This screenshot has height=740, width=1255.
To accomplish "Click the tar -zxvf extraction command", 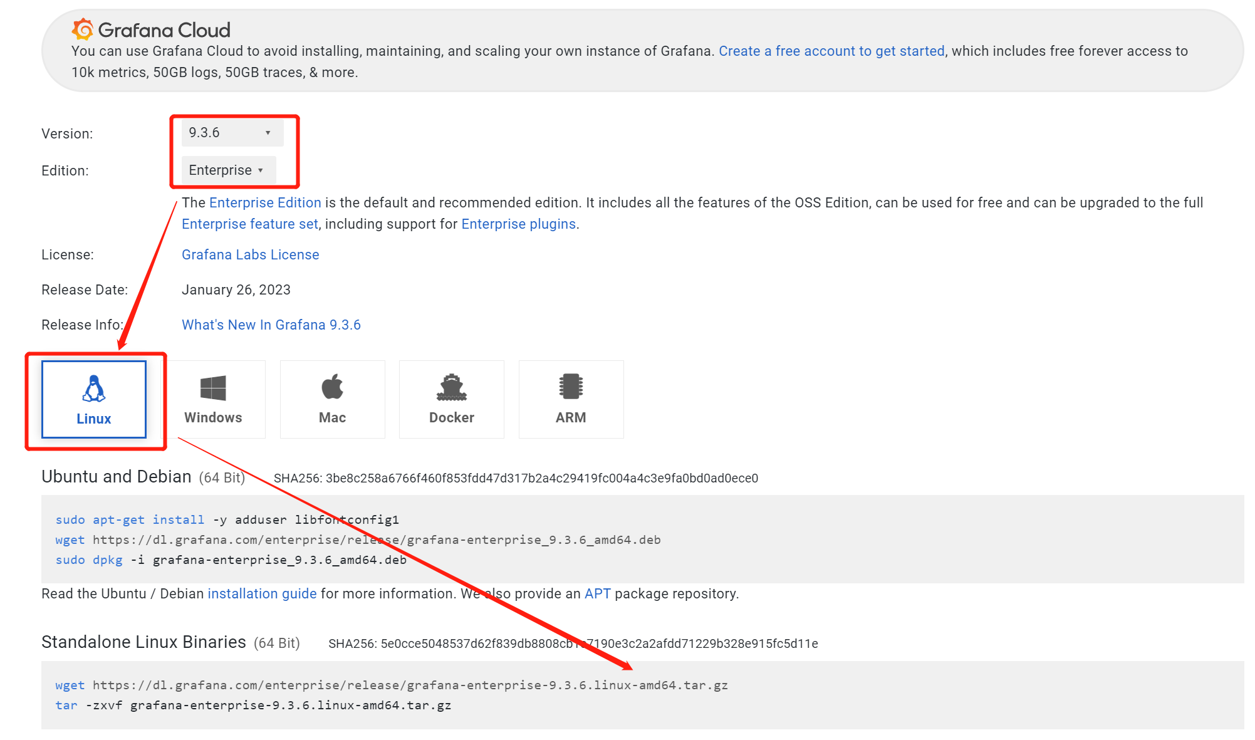I will tap(253, 706).
